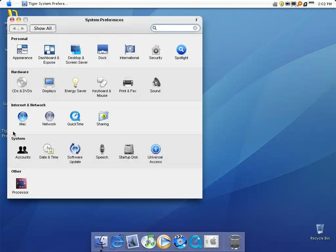This screenshot has width=336, height=252.
Task: Open Startup Disk preferences
Action: (x=128, y=152)
